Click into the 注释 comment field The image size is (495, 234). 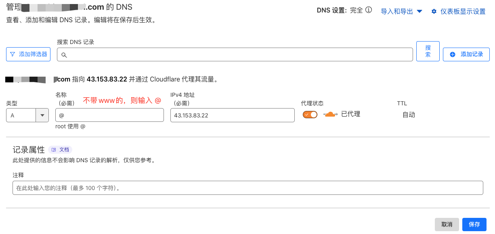(x=248, y=188)
